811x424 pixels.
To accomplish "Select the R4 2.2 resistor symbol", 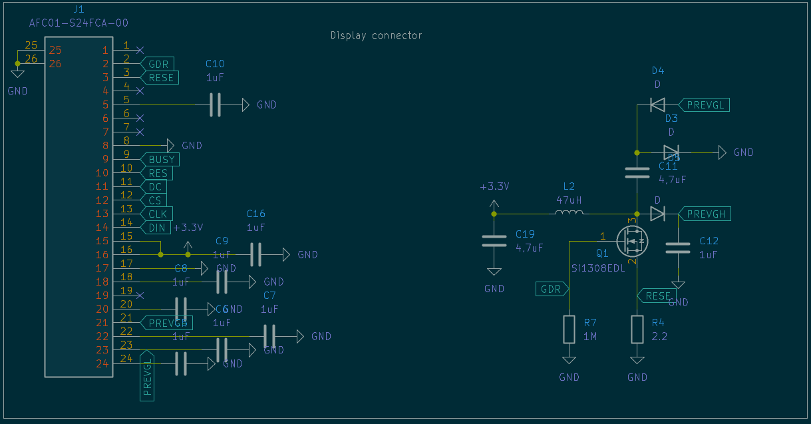I will tap(637, 329).
